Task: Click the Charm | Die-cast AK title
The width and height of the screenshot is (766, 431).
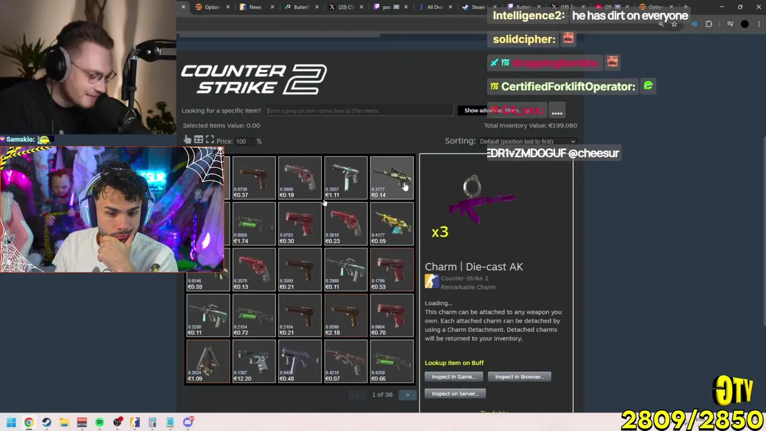Action: [x=474, y=267]
